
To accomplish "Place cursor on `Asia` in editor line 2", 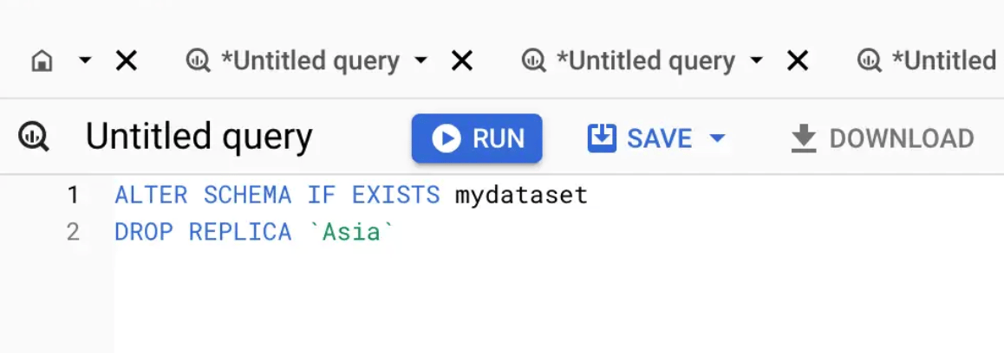I will point(351,232).
